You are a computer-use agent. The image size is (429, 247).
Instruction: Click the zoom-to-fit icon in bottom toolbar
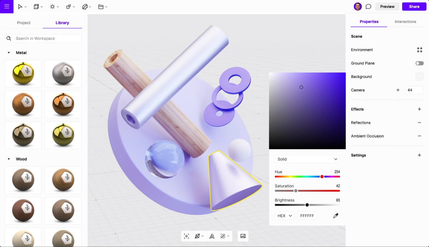click(x=186, y=236)
